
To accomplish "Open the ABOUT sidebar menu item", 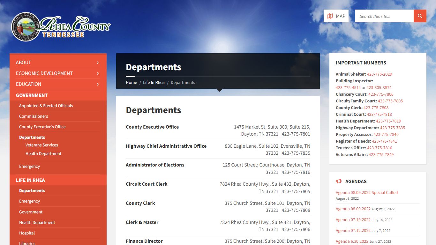I will 24,63.
